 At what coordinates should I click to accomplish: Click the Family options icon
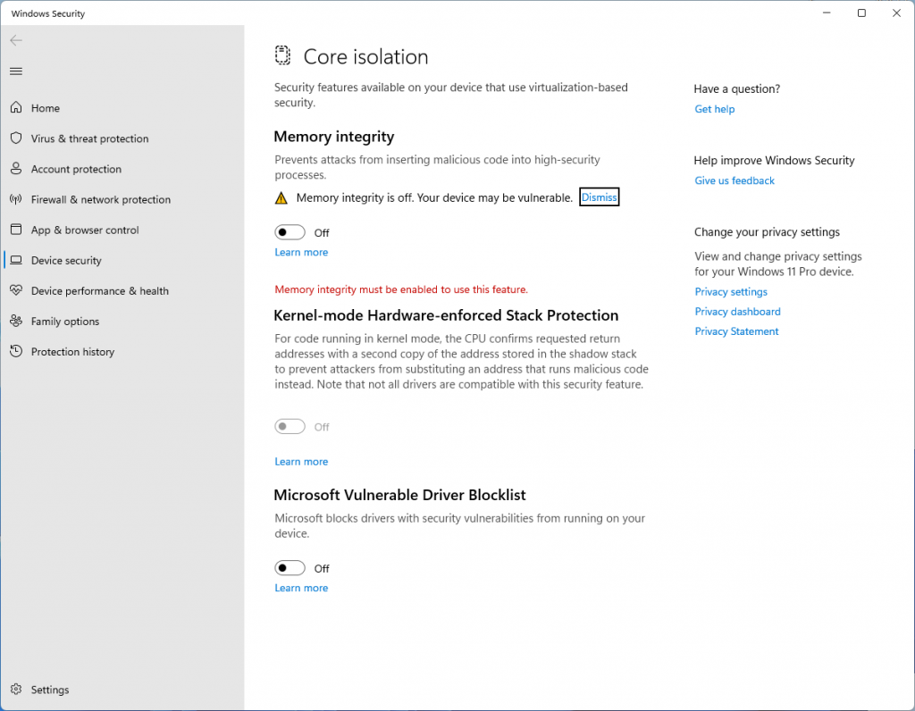[16, 322]
